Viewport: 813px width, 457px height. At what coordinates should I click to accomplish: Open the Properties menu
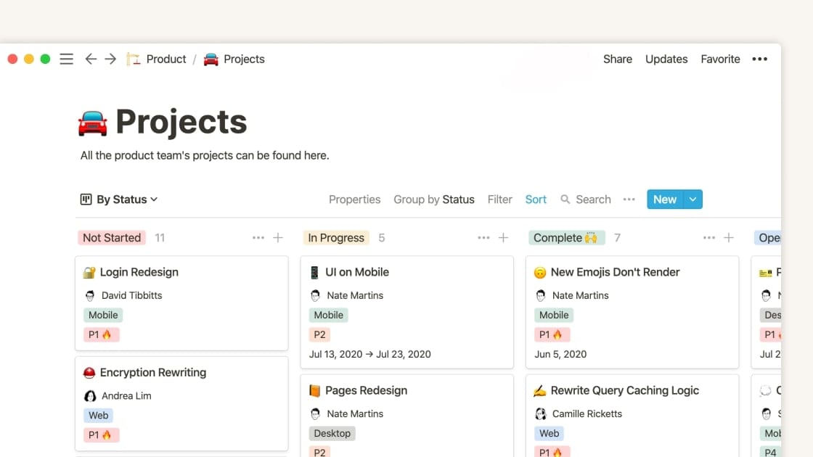(355, 199)
